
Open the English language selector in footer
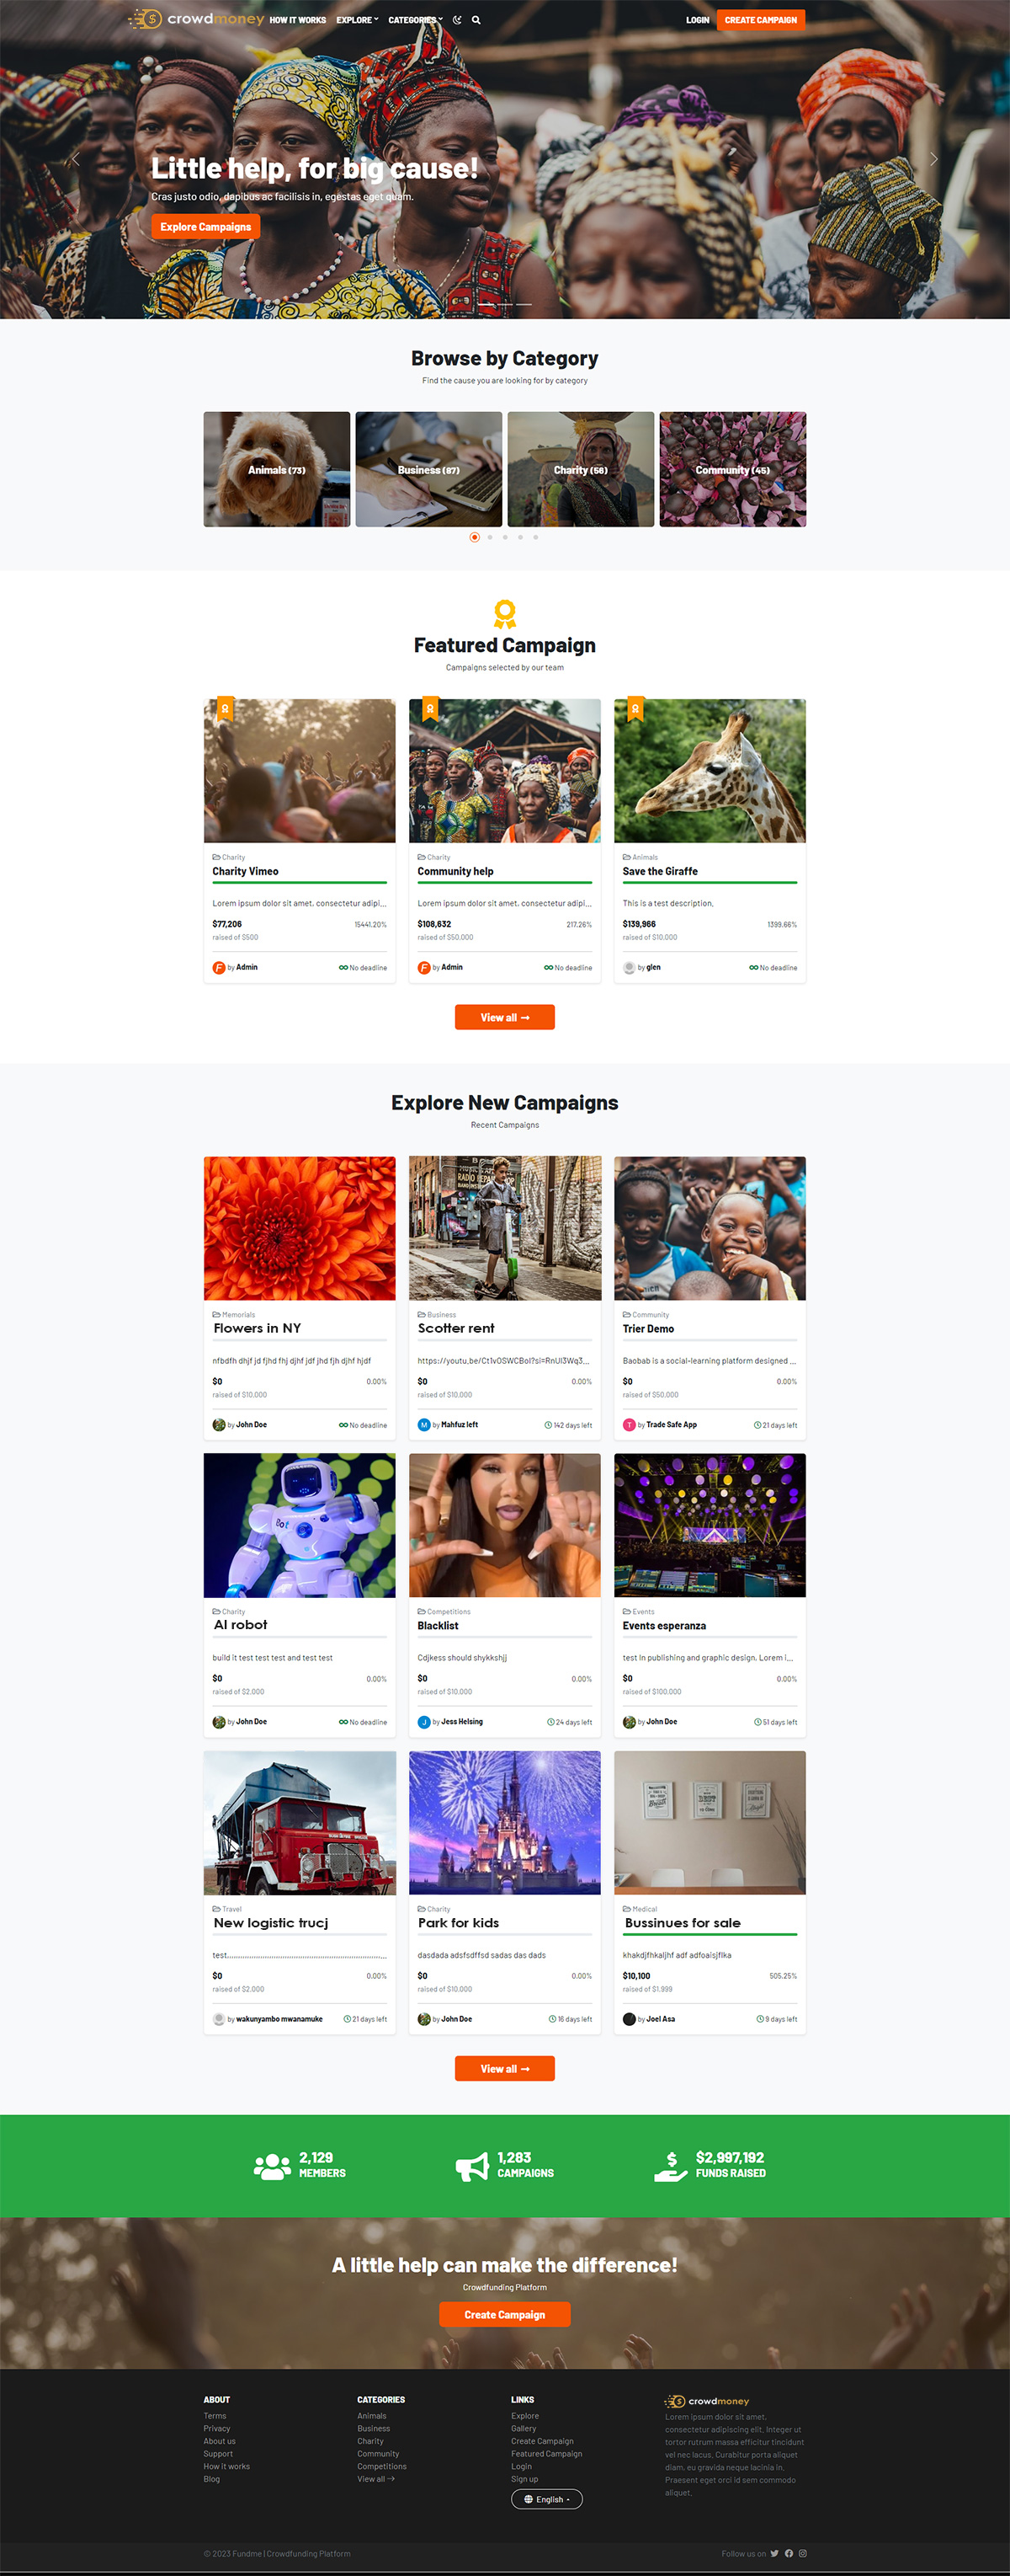pos(546,2499)
